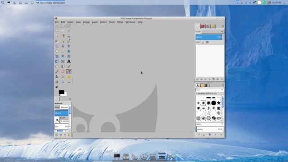
Task: Select the Flip tool
Action: coord(57,62)
